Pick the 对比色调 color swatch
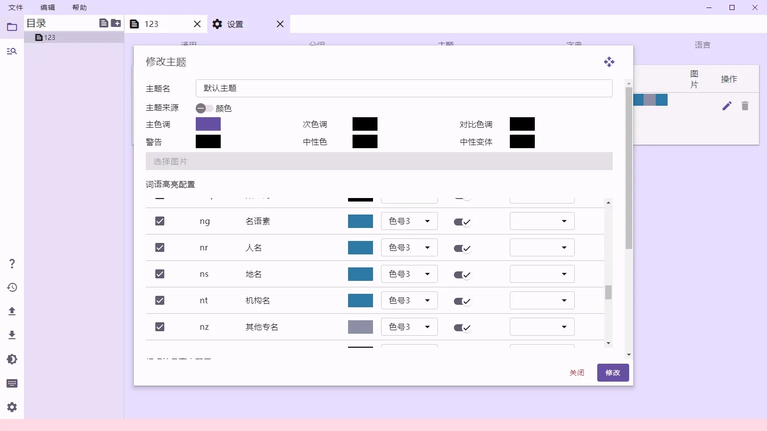The height and width of the screenshot is (431, 767). coord(522,124)
